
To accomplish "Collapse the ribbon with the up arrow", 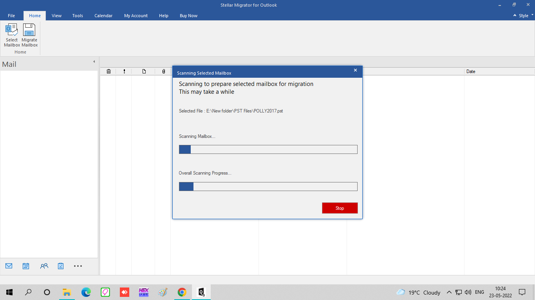I will pyautogui.click(x=515, y=16).
